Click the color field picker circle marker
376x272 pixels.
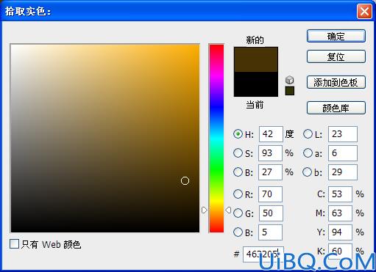pyautogui.click(x=185, y=181)
